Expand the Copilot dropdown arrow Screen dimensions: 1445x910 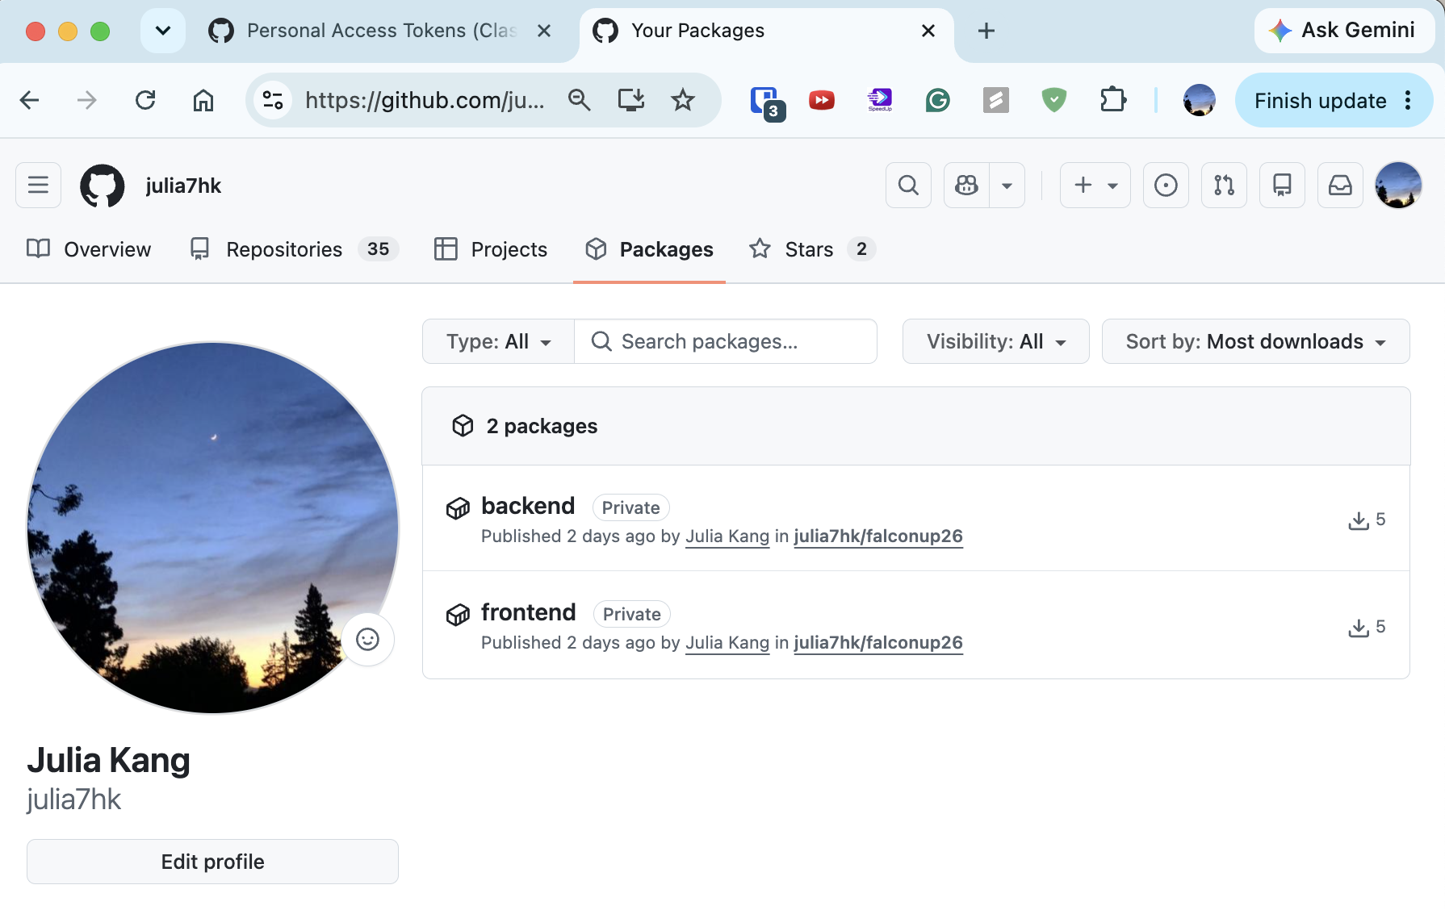pos(1007,186)
